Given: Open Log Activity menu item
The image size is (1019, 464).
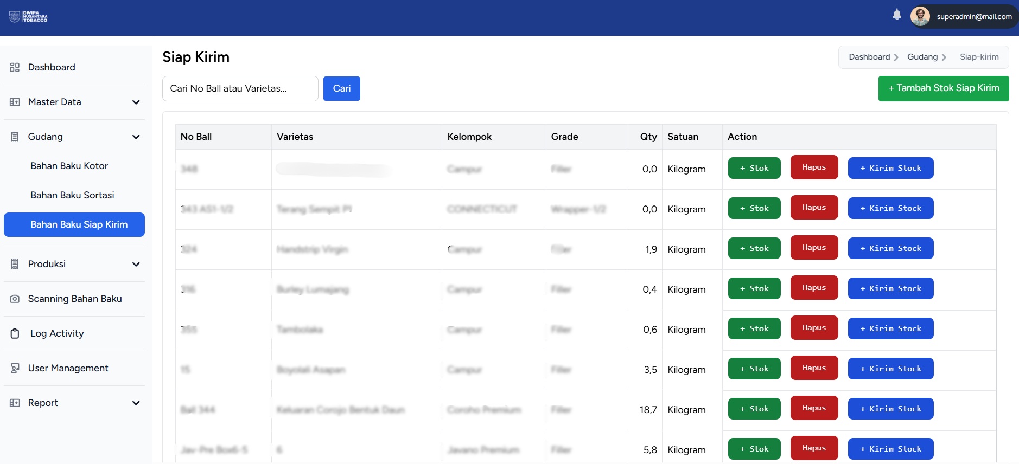Looking at the screenshot, I should (74, 333).
